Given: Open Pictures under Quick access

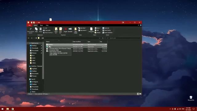Looking at the screenshot, I should coord(34,53).
